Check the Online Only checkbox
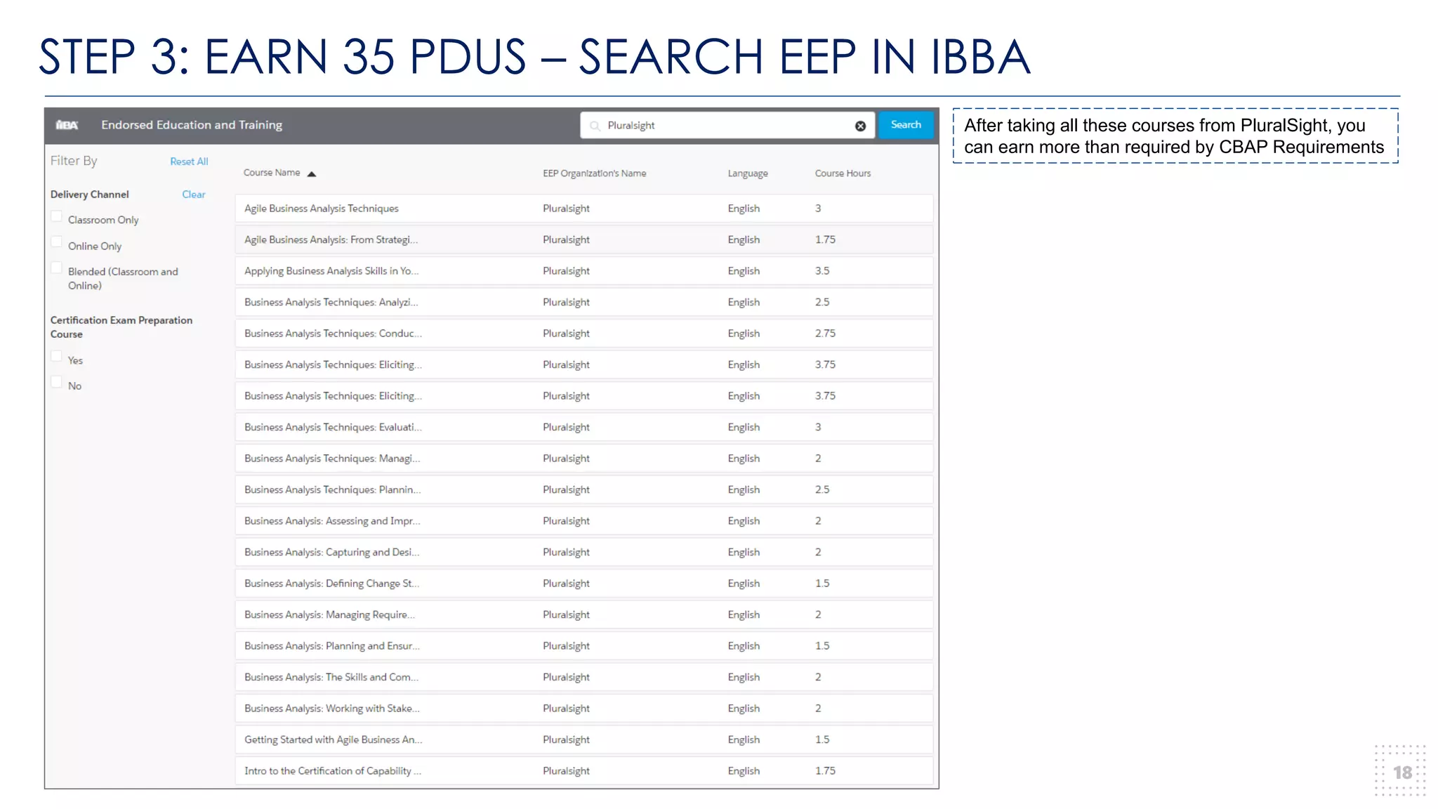 pyautogui.click(x=57, y=242)
